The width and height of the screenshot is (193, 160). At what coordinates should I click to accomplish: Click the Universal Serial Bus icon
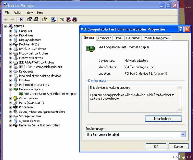coord(16,125)
